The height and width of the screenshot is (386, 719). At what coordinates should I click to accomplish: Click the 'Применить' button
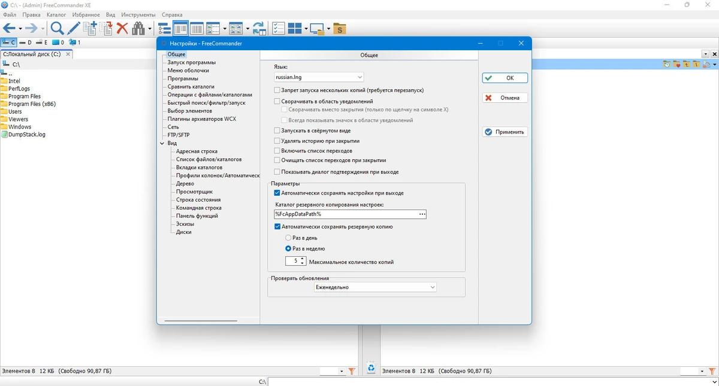pyautogui.click(x=505, y=132)
